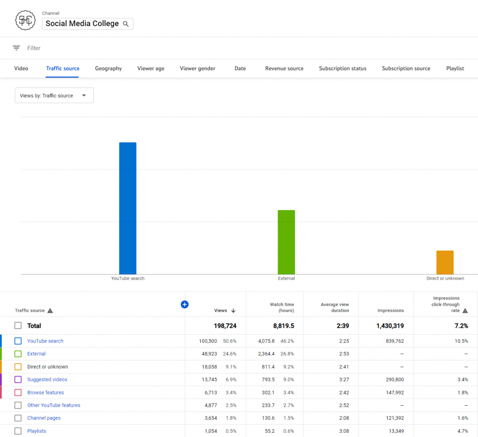The height and width of the screenshot is (437, 478).
Task: Click warning icon next to click-through rate
Action: 465,310
